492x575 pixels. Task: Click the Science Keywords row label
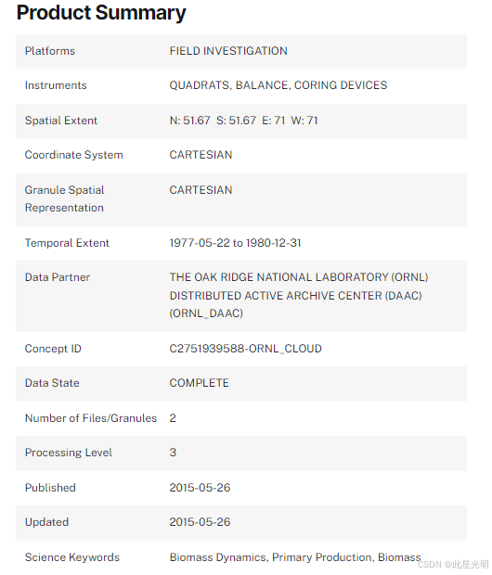tap(72, 557)
